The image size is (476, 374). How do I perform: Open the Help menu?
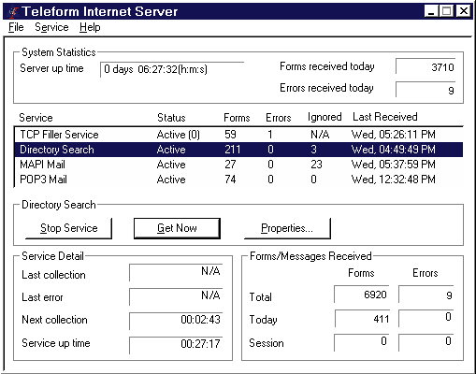tap(90, 27)
